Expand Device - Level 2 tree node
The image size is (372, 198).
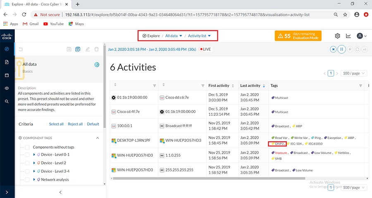coord(34,163)
